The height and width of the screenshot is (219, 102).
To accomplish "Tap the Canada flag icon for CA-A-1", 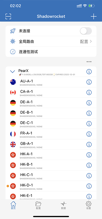I will (x=13, y=92).
